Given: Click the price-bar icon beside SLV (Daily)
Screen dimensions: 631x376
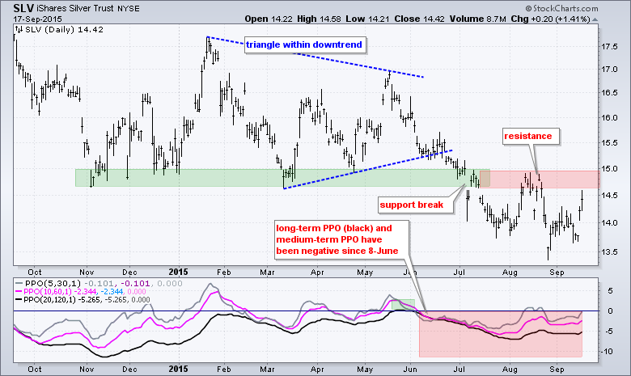Looking at the screenshot, I should [19, 29].
